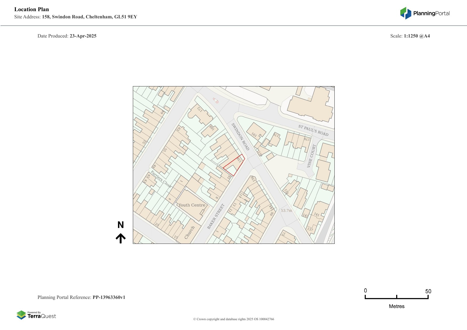The height and width of the screenshot is (330, 467).
Task: Click the bold N compass letter
Action: [x=121, y=225]
